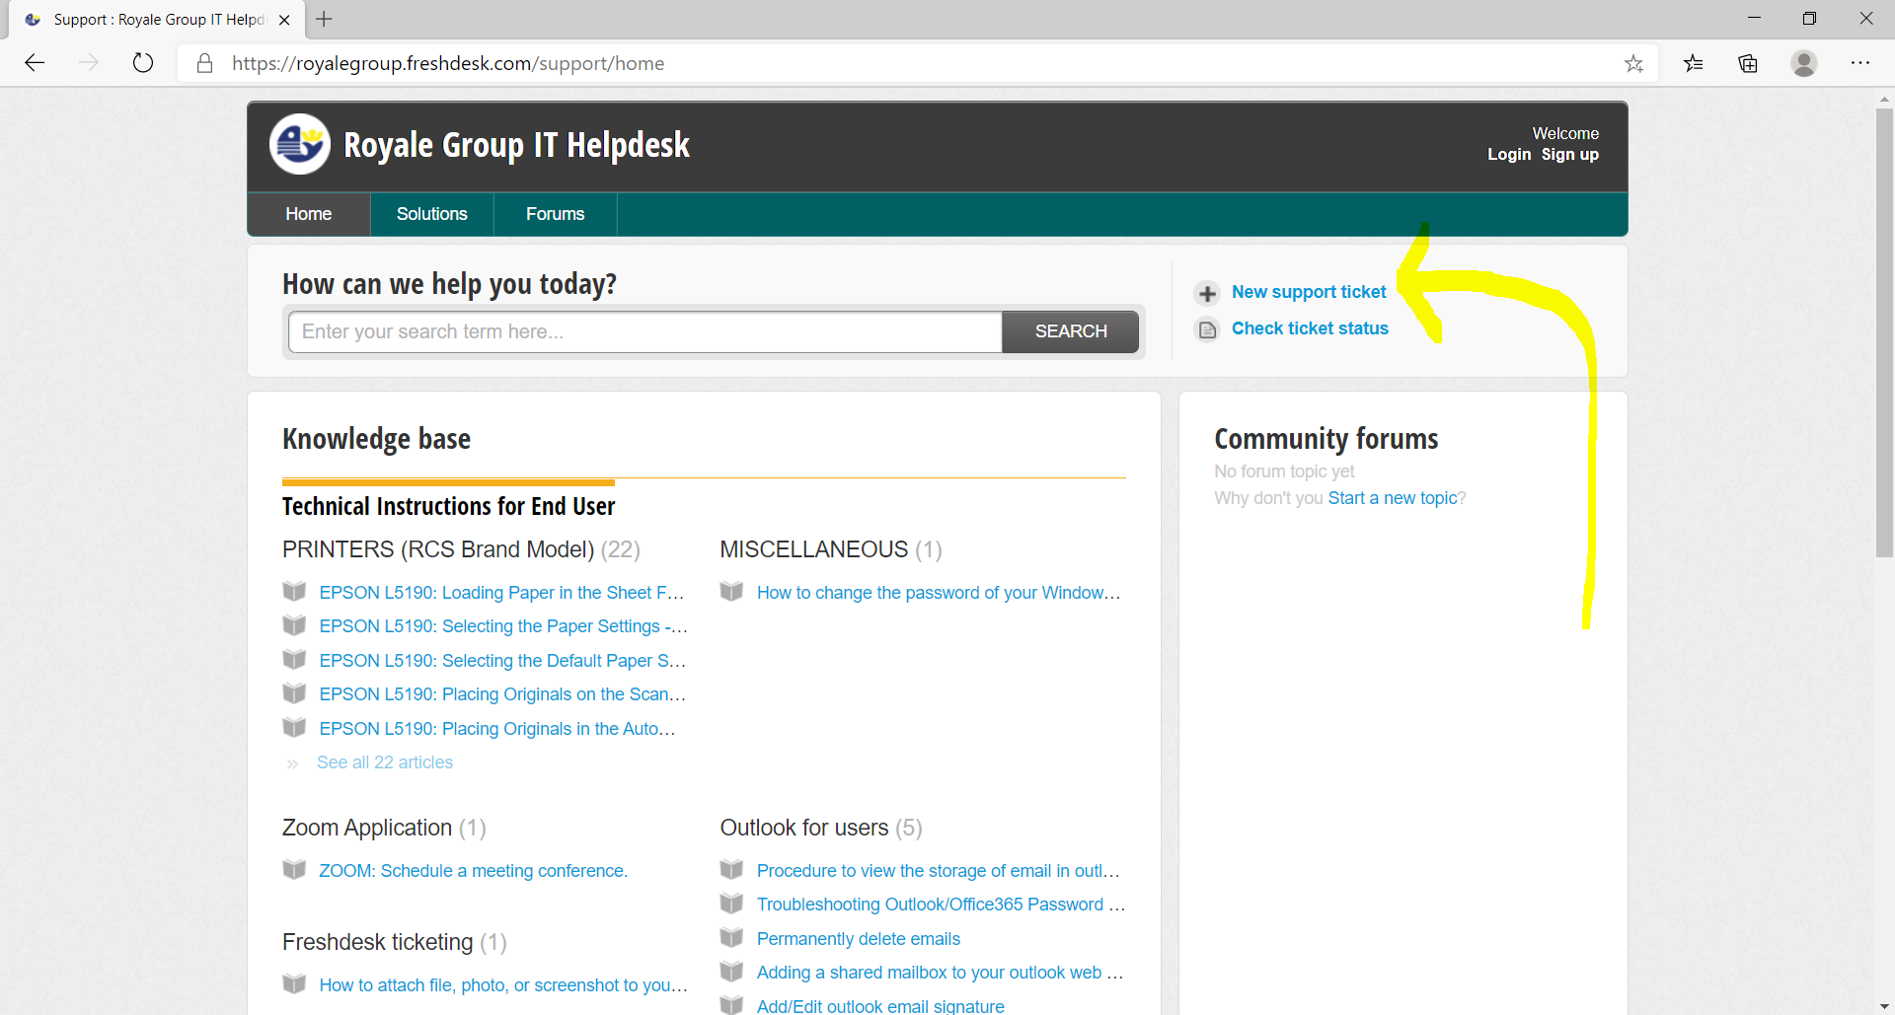Open Troubleshooting Outlook/Office365 Password article

[941, 905]
